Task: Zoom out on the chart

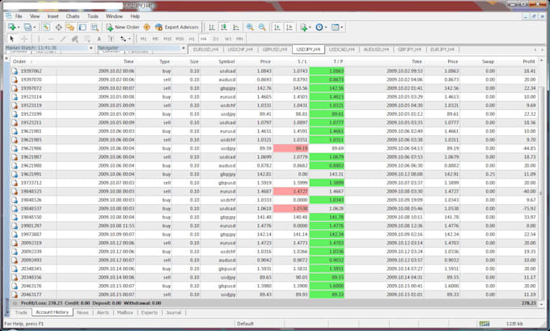Action: click(263, 27)
